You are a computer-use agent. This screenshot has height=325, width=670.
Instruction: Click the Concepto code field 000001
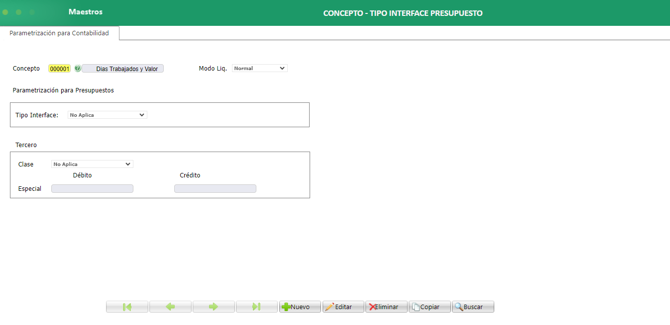(60, 69)
